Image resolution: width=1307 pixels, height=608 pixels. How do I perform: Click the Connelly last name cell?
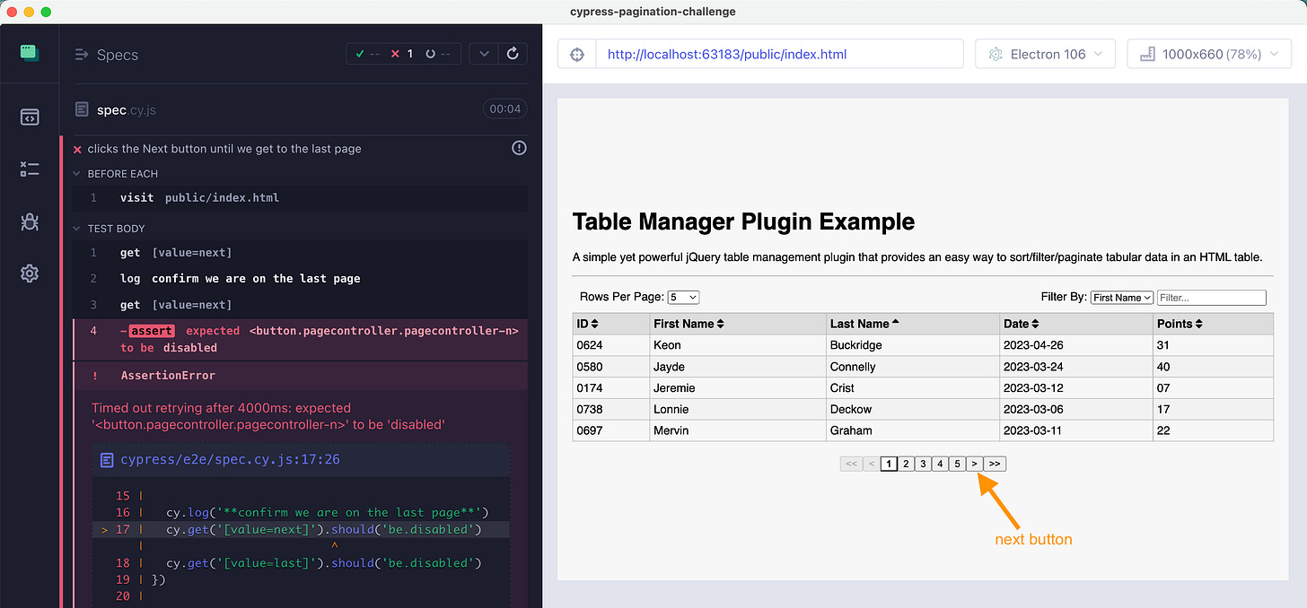(913, 367)
